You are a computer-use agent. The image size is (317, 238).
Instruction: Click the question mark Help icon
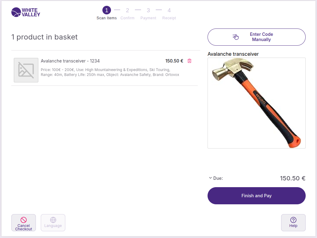coord(293,220)
